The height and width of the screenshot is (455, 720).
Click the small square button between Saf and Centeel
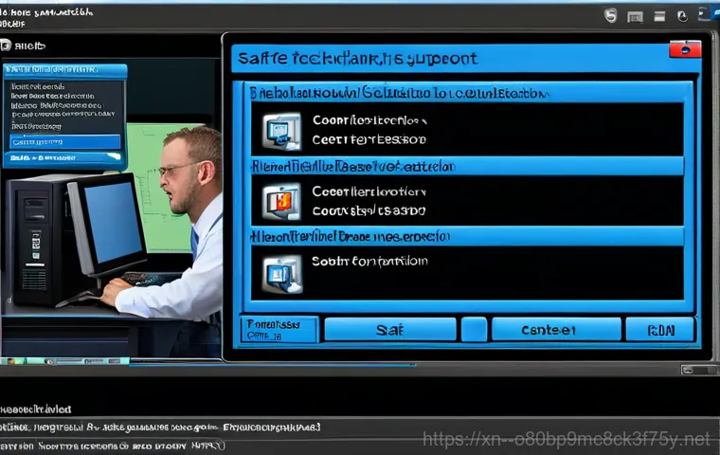474,330
